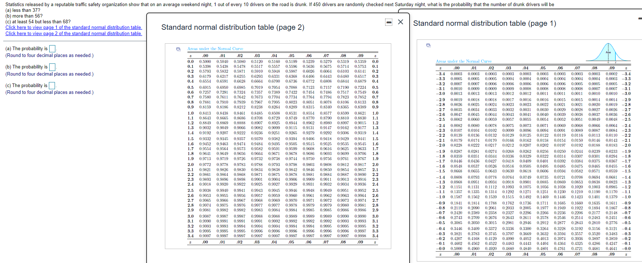This screenshot has height=263, width=642.
Task: Select value 0.3085 in page 1 table
Action: point(456,223)
